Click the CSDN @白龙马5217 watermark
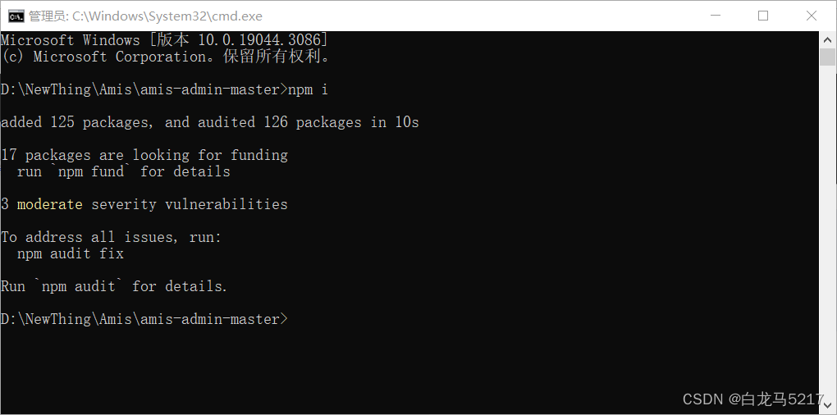 pos(754,399)
